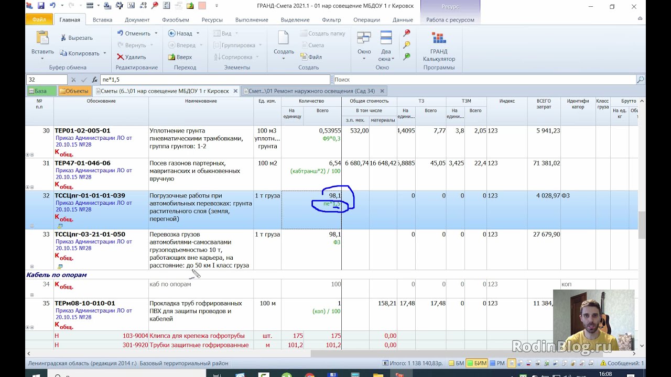Toggle РМ calculation mode
The image size is (671, 377).
497,363
